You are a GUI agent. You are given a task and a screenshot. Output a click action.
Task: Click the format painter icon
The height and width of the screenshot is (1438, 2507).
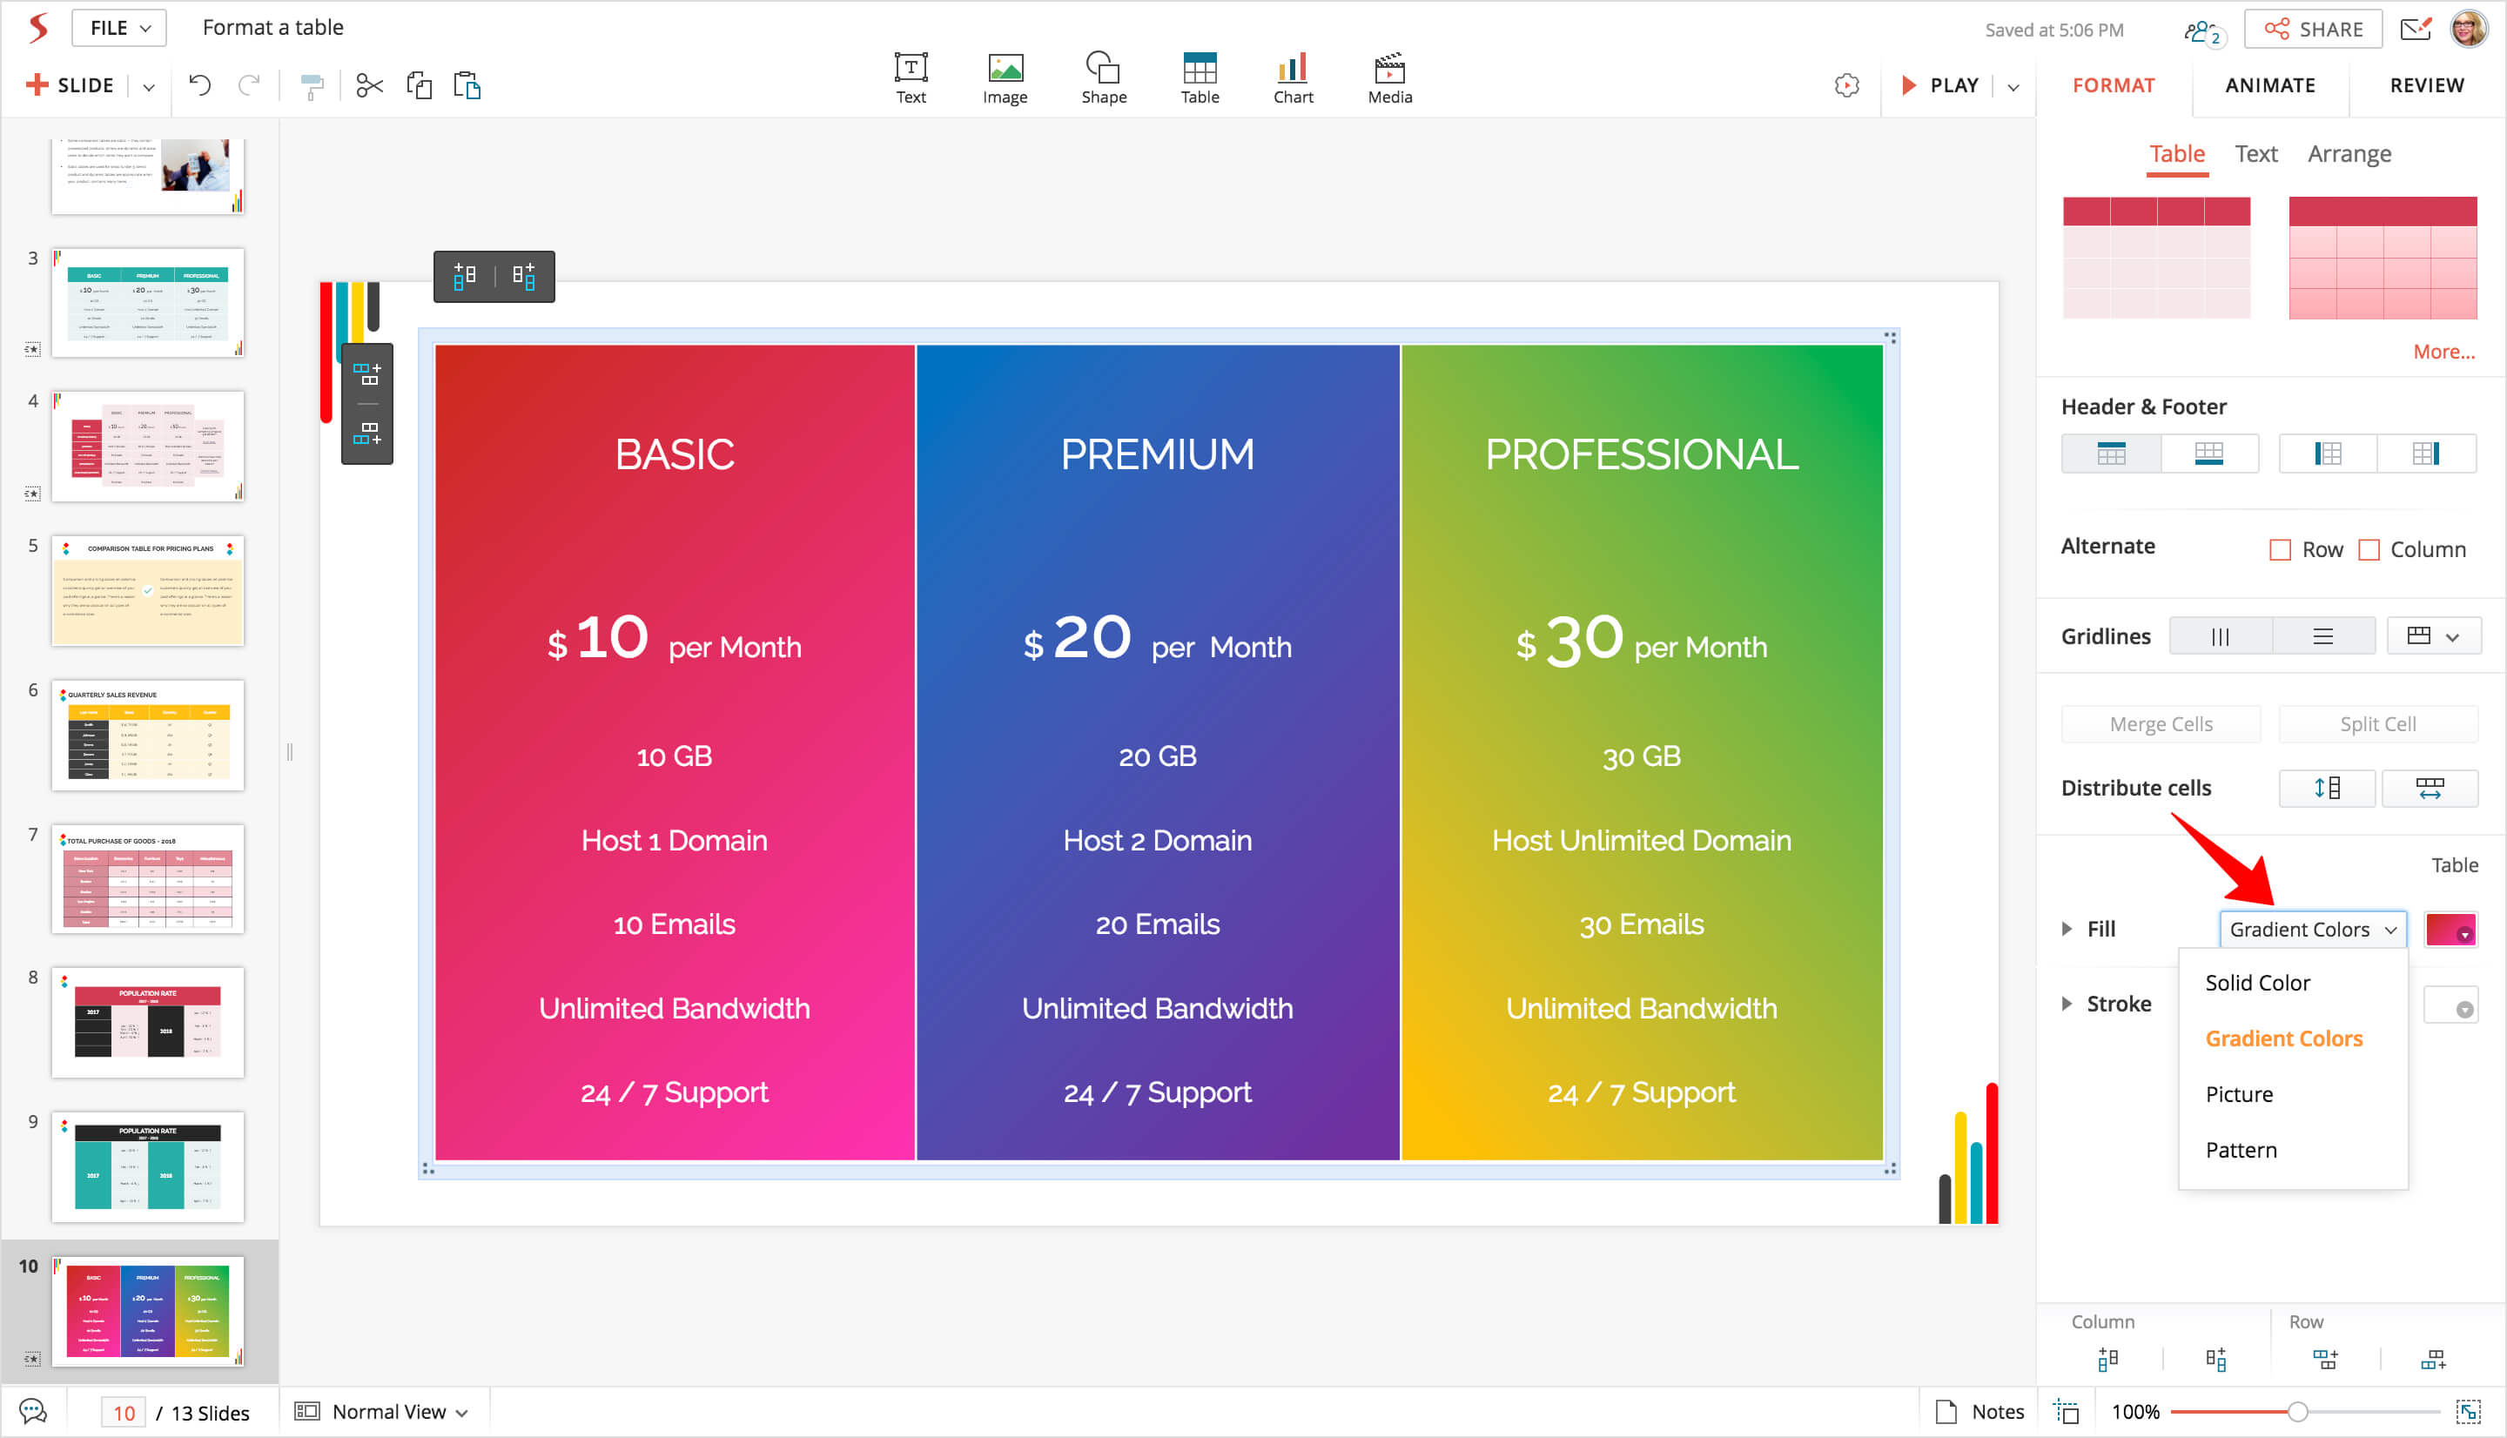pos(312,87)
